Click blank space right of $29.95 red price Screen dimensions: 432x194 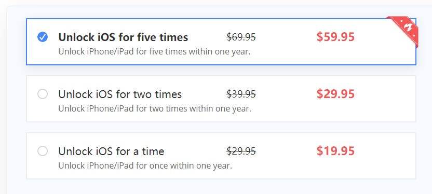[x=384, y=99]
